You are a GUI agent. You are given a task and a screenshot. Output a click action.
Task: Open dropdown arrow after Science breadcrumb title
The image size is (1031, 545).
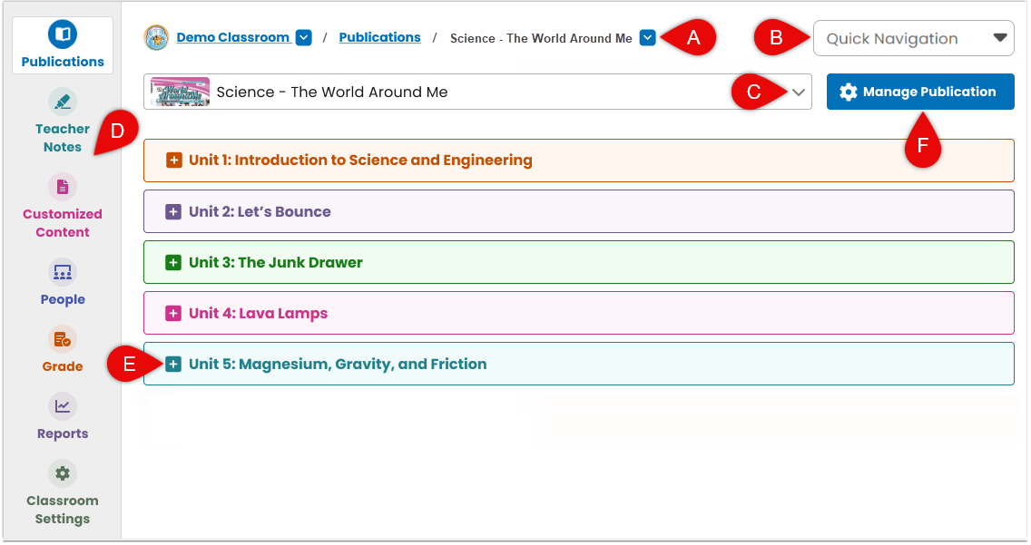(648, 37)
